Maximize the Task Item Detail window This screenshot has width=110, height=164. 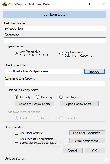tap(91, 4)
